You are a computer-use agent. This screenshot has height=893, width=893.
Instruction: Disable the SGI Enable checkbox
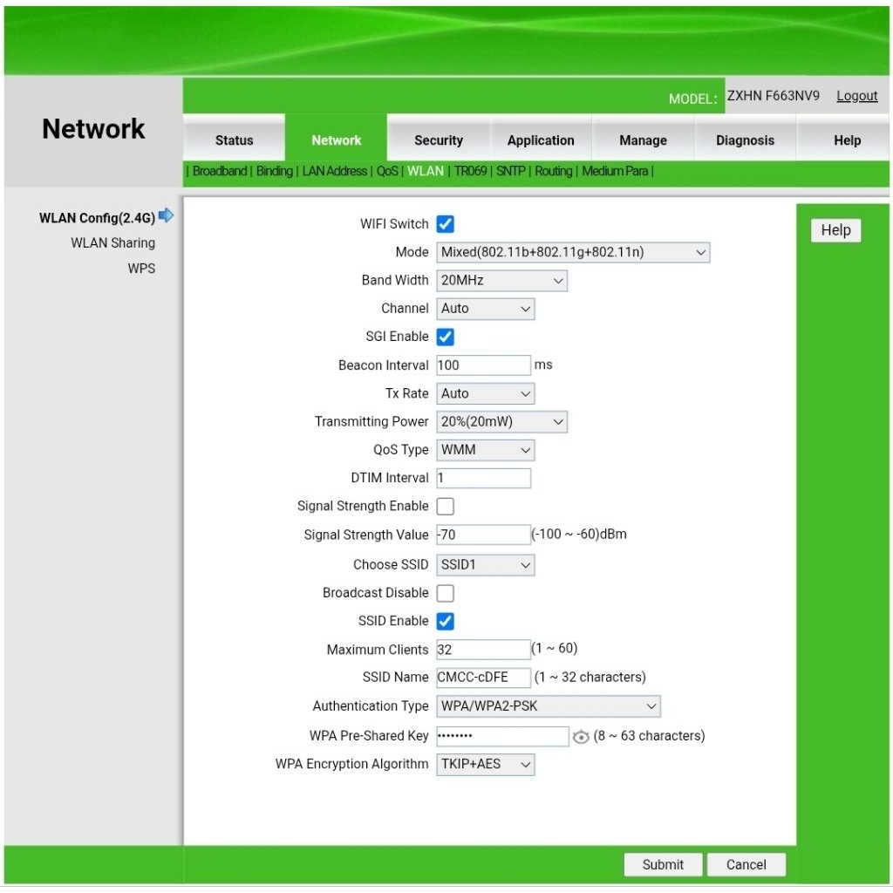click(446, 337)
